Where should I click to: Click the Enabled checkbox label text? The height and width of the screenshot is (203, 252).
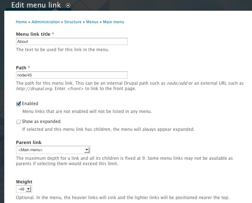tap(30, 104)
